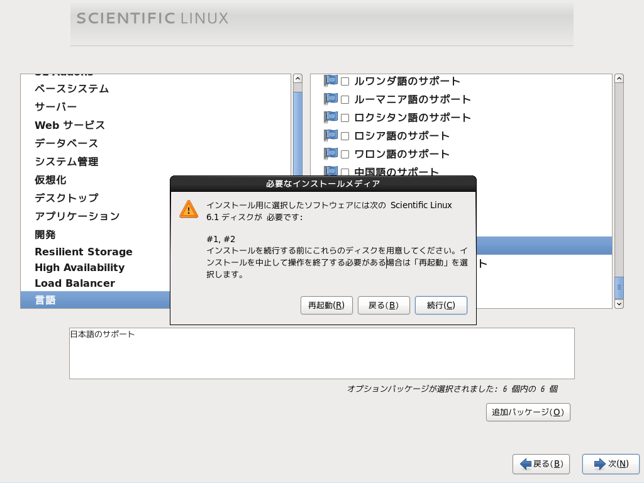Check the ロクシタン語のサポート box
This screenshot has height=483, width=644.
345,118
